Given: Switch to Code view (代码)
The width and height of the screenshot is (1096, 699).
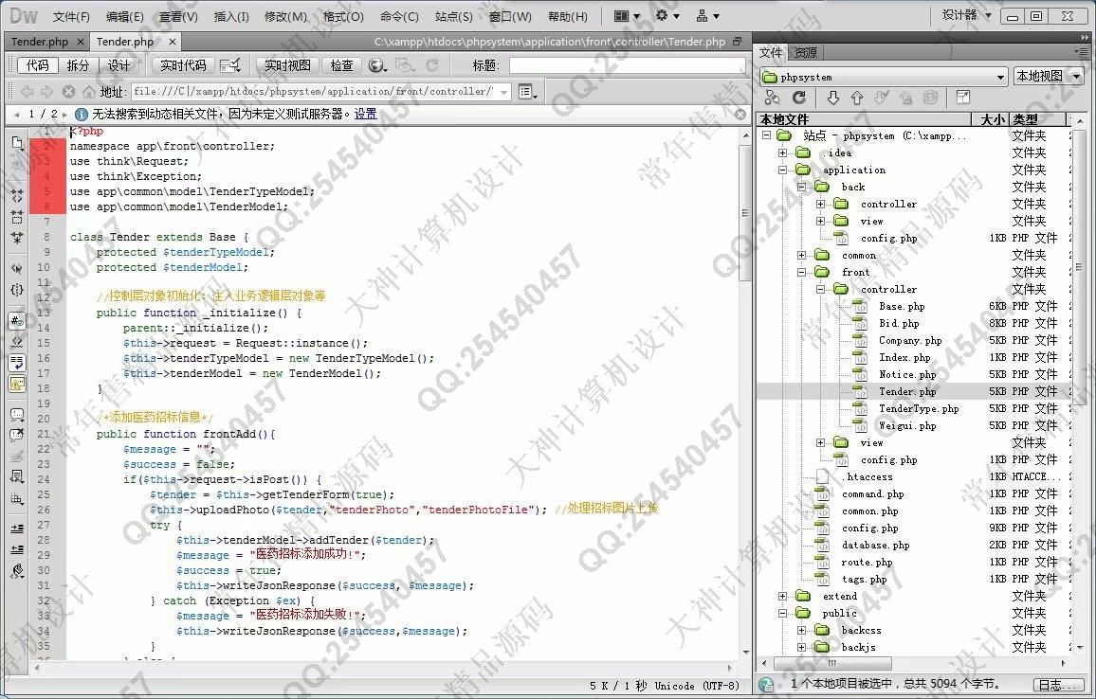Looking at the screenshot, I should 38,65.
